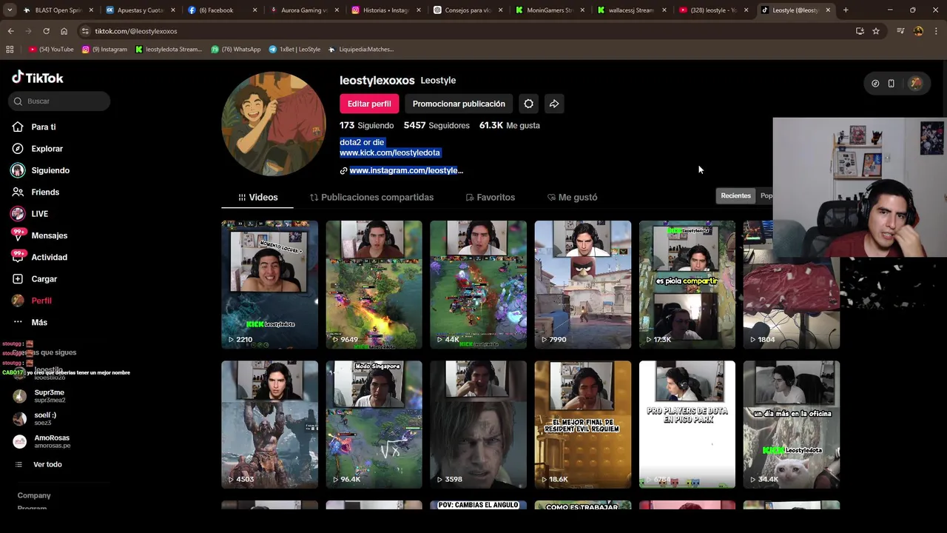Click Promocionar publicación button
Screen dimensions: 947x533
click(459, 104)
